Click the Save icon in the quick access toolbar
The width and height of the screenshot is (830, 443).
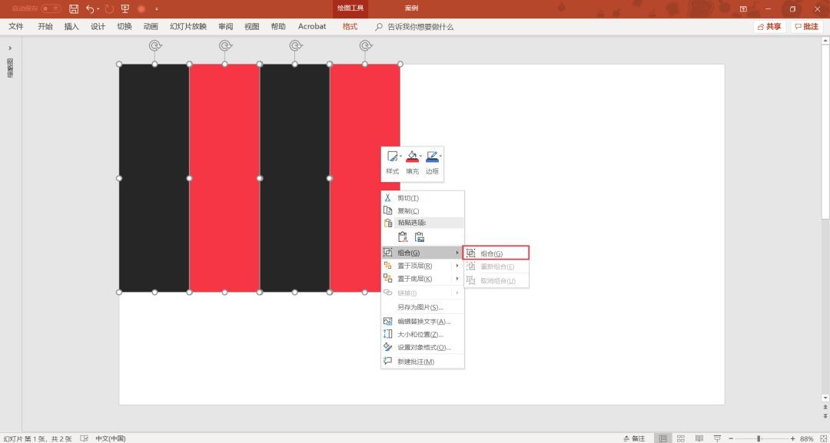[x=74, y=9]
